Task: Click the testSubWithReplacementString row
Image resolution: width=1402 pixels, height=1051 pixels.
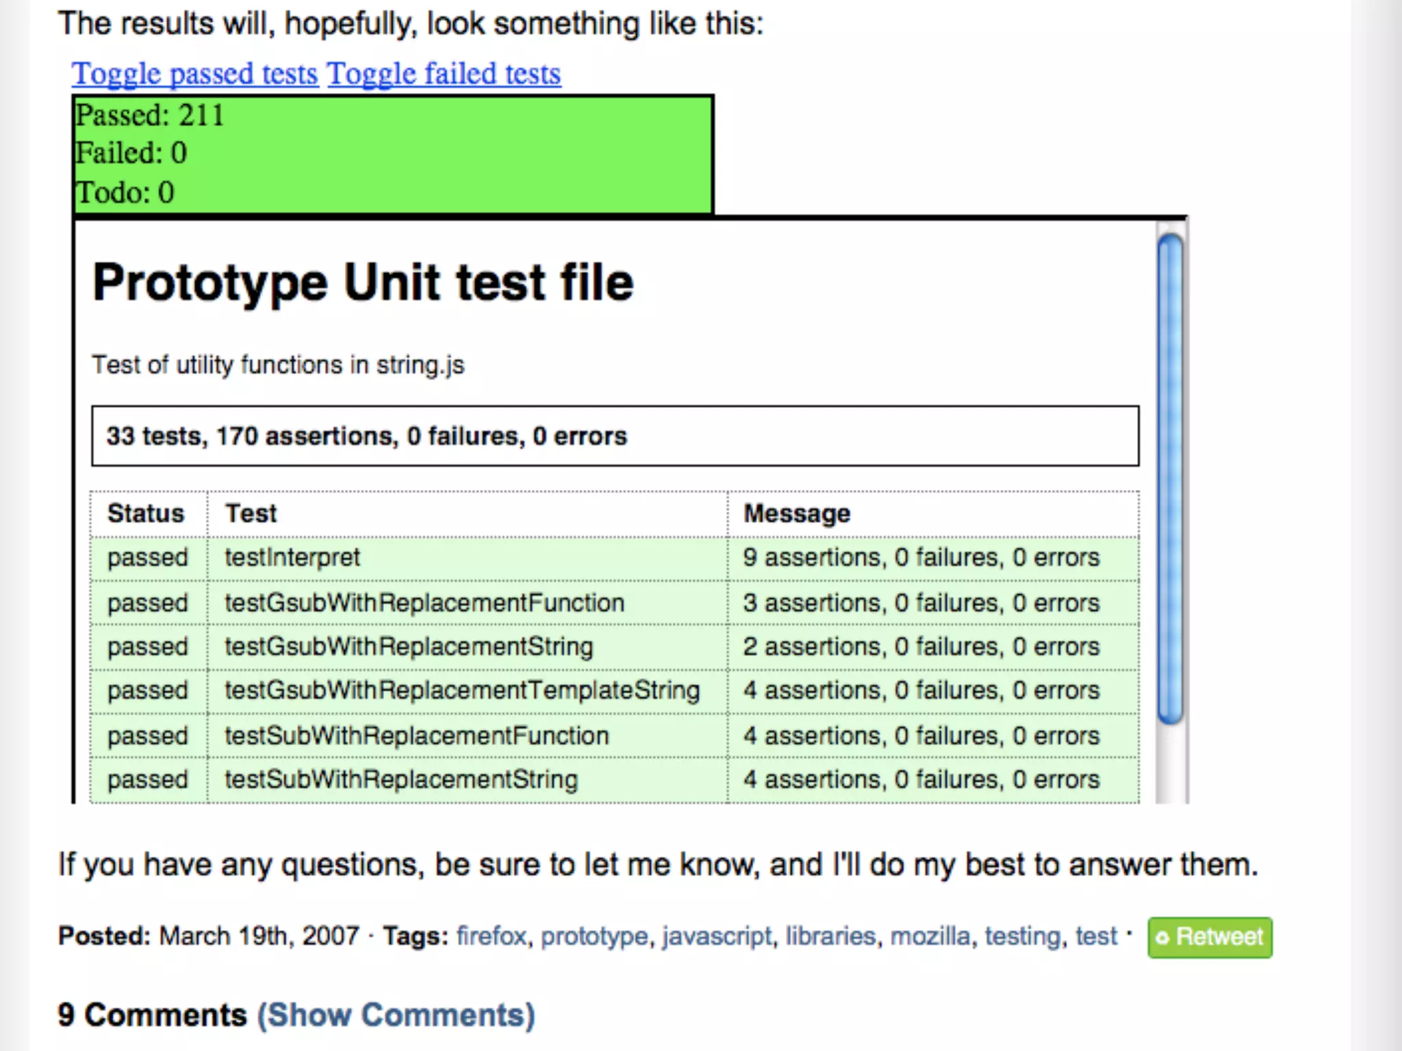Action: 401,779
